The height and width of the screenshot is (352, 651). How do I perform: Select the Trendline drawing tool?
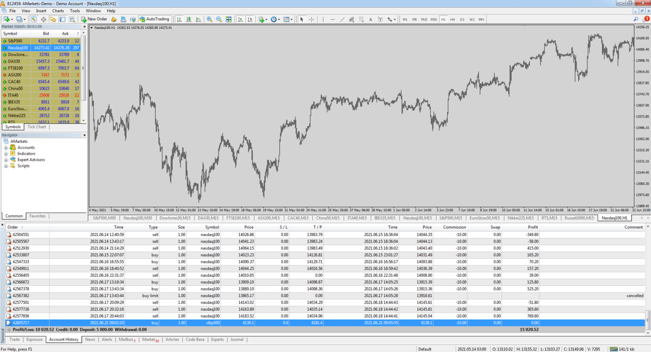coord(342,19)
